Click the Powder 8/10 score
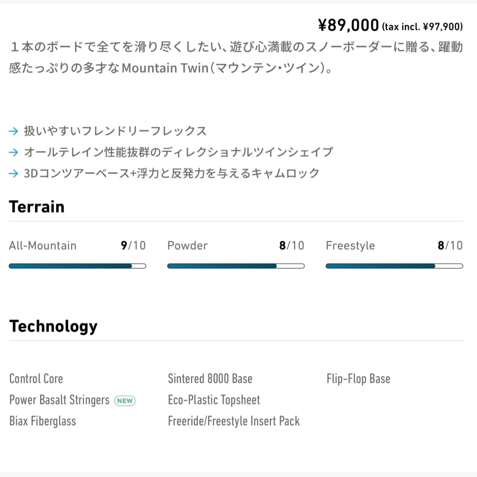The width and height of the screenshot is (477, 477). coord(292,246)
